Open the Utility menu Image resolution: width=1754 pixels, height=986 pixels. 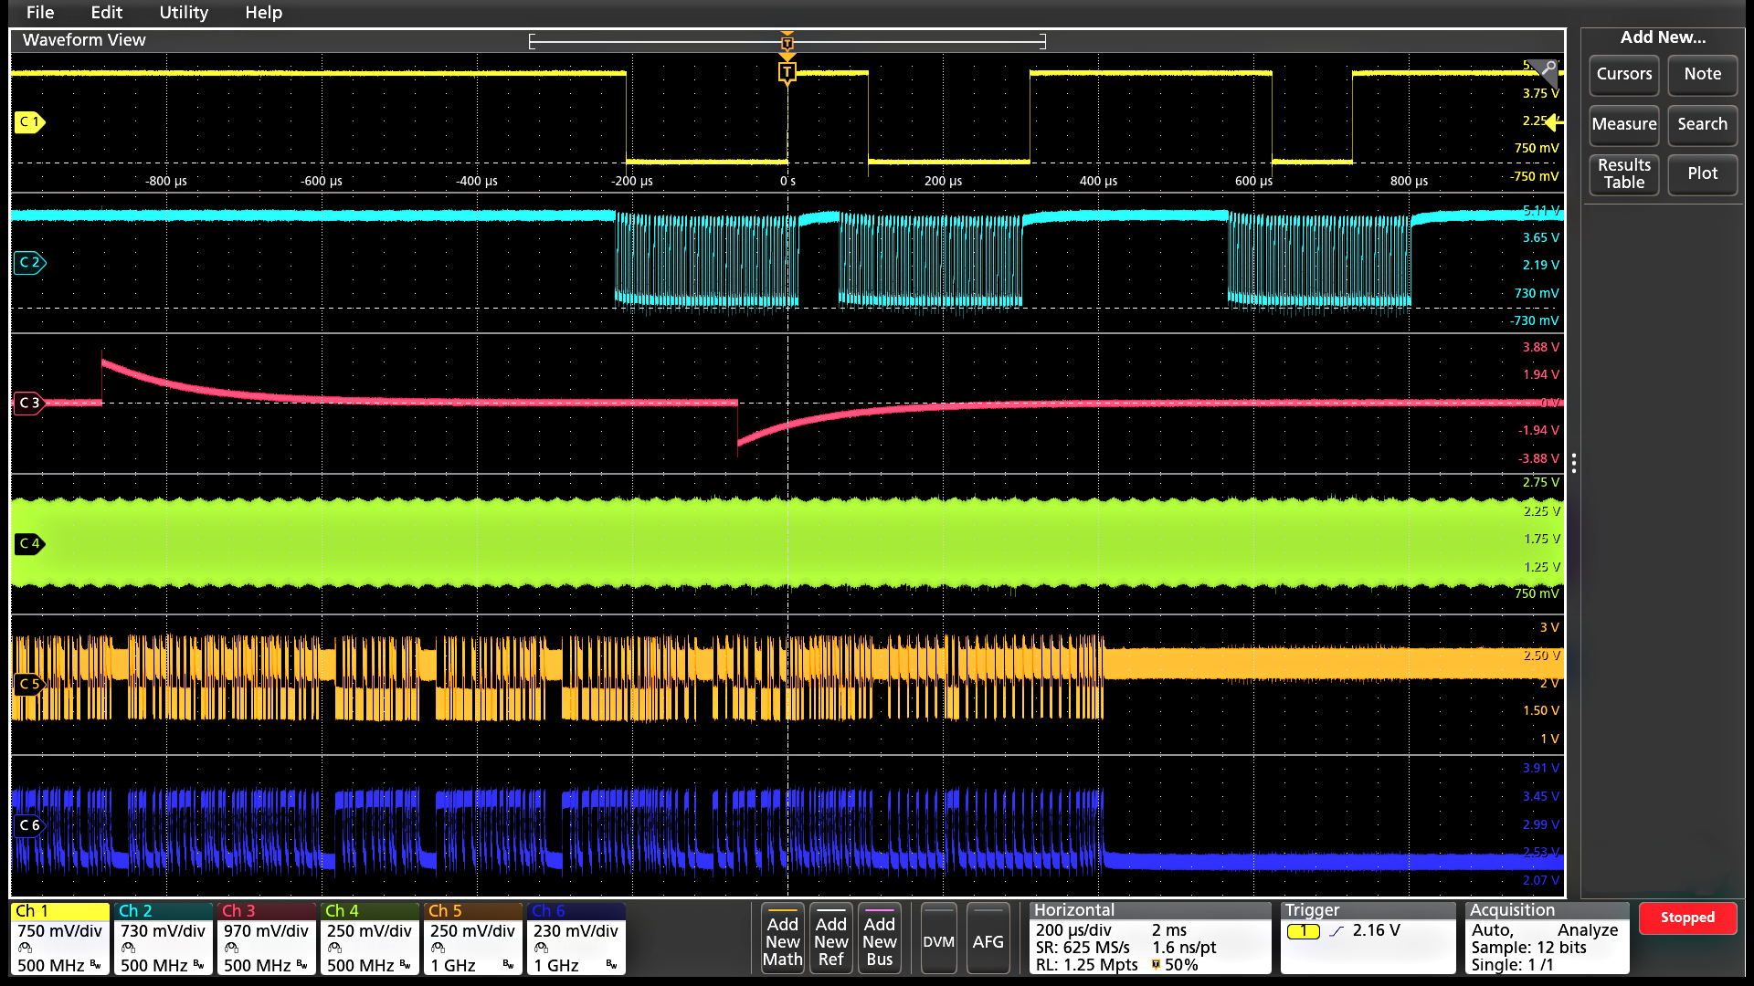point(183,13)
